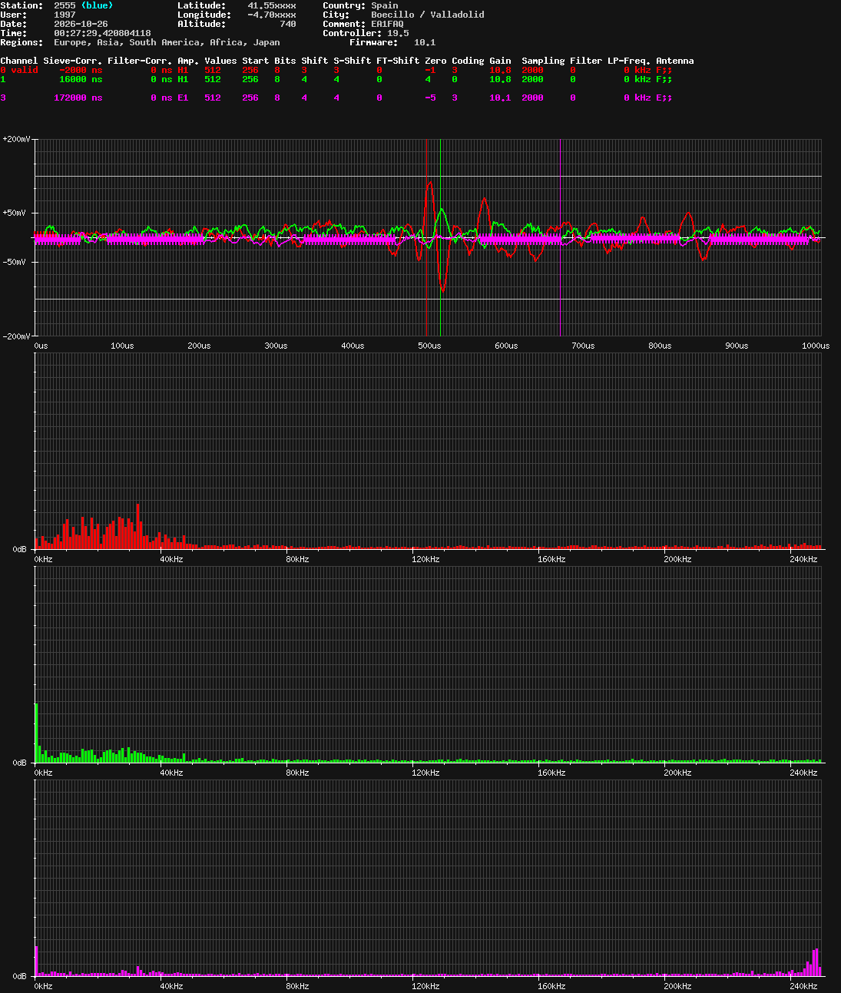This screenshot has height=993, width=841.
Task: Click the Coding column header
Action: pyautogui.click(x=468, y=61)
